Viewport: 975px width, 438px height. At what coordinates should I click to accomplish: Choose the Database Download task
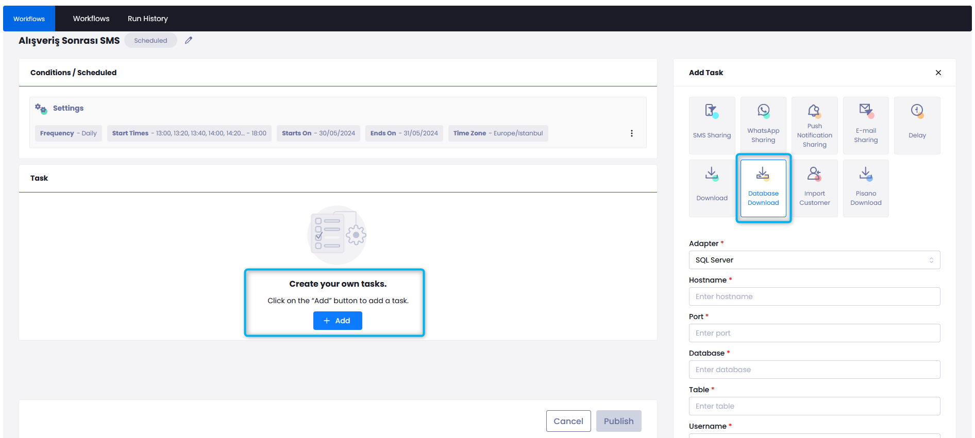tap(763, 188)
